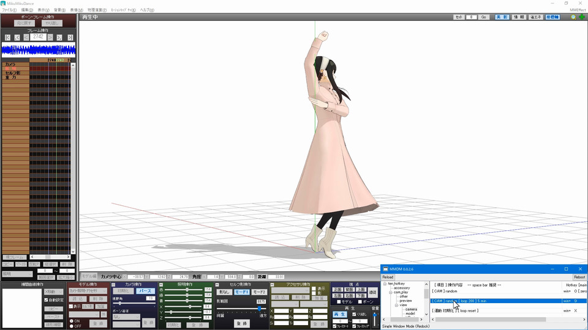The image size is (588, 330).
Task: Open the model selection dropdown
Action: coord(88,291)
